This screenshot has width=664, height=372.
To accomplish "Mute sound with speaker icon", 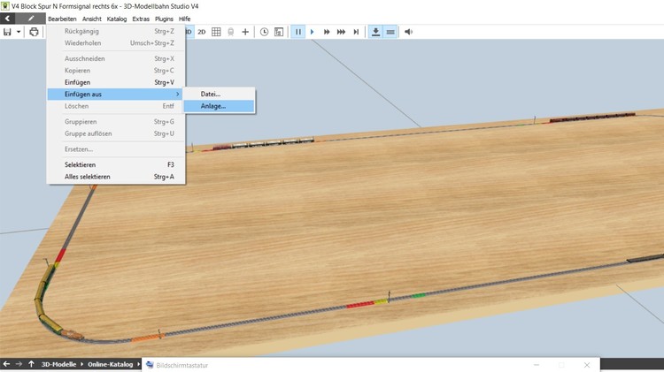I will 408,32.
